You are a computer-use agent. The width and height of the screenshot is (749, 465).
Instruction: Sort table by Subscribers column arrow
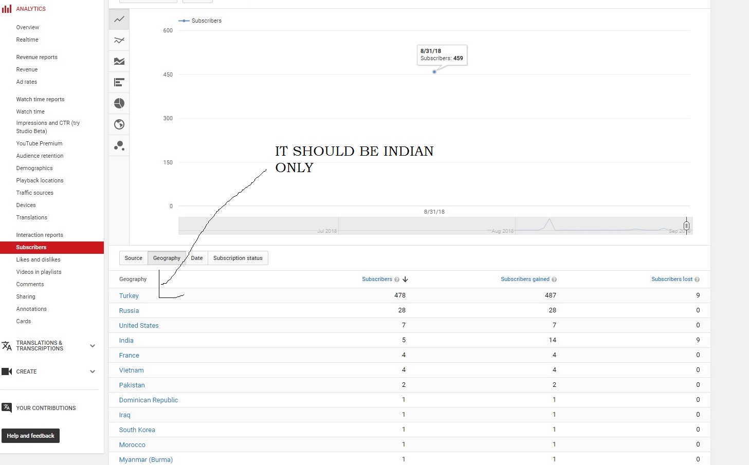[x=405, y=280]
